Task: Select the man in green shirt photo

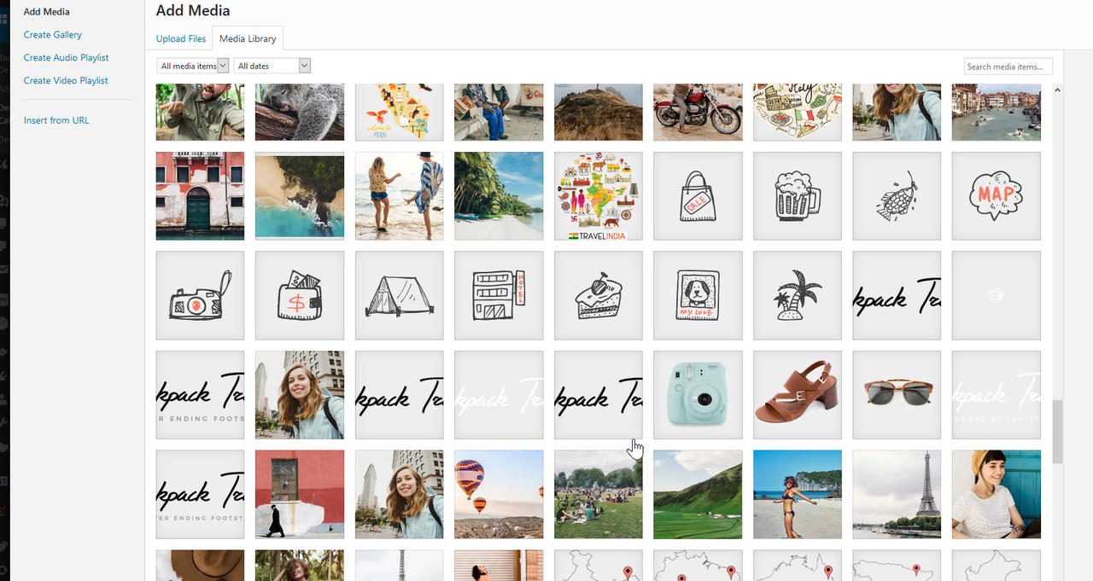Action: (x=200, y=112)
